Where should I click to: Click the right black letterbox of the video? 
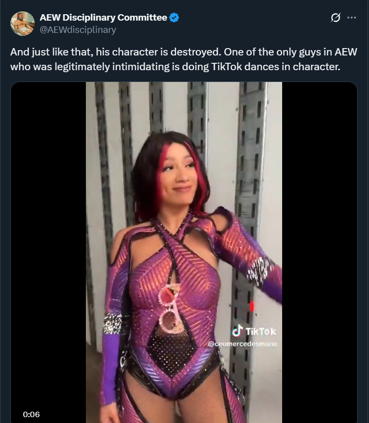coord(319,252)
